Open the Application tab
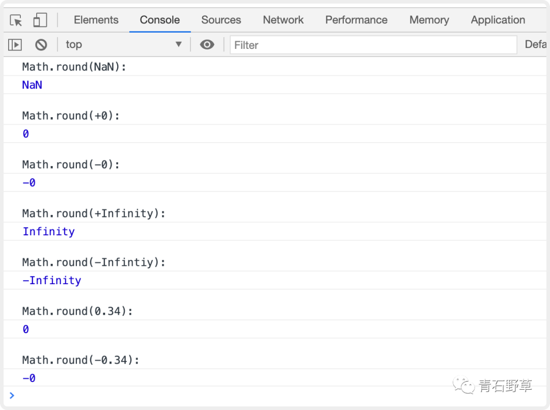 pyautogui.click(x=498, y=20)
